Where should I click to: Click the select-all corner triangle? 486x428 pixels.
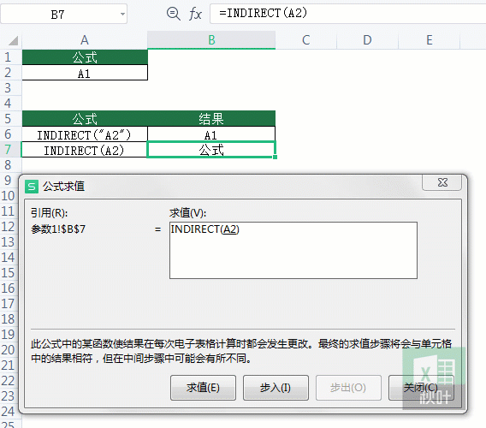pos(13,40)
